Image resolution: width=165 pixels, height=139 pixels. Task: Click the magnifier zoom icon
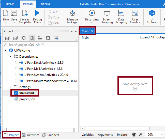coord(141,134)
